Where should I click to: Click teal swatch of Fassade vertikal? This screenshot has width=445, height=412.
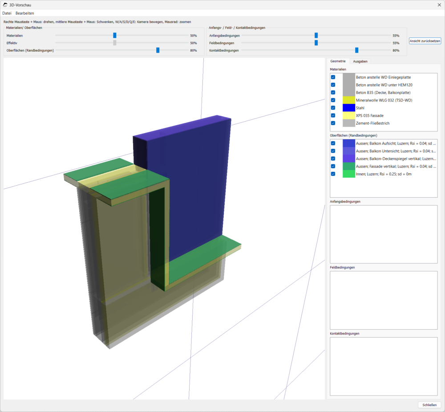[349, 166]
